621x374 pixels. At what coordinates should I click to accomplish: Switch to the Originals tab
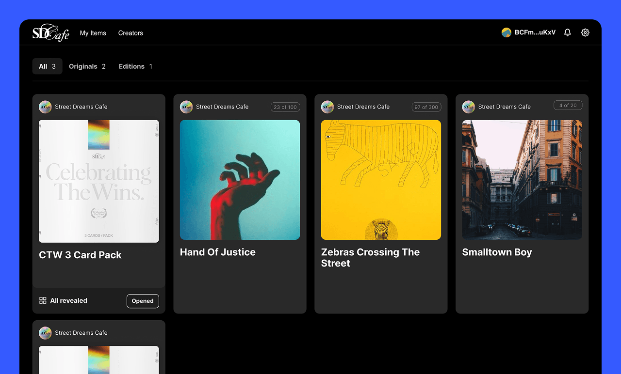click(x=87, y=66)
